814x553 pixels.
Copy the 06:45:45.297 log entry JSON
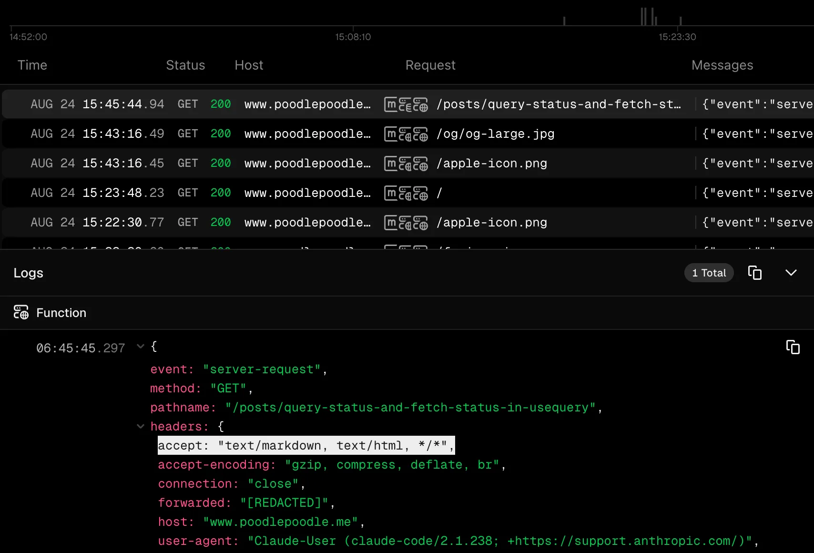793,347
